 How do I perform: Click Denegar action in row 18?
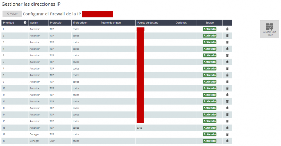(35, 134)
